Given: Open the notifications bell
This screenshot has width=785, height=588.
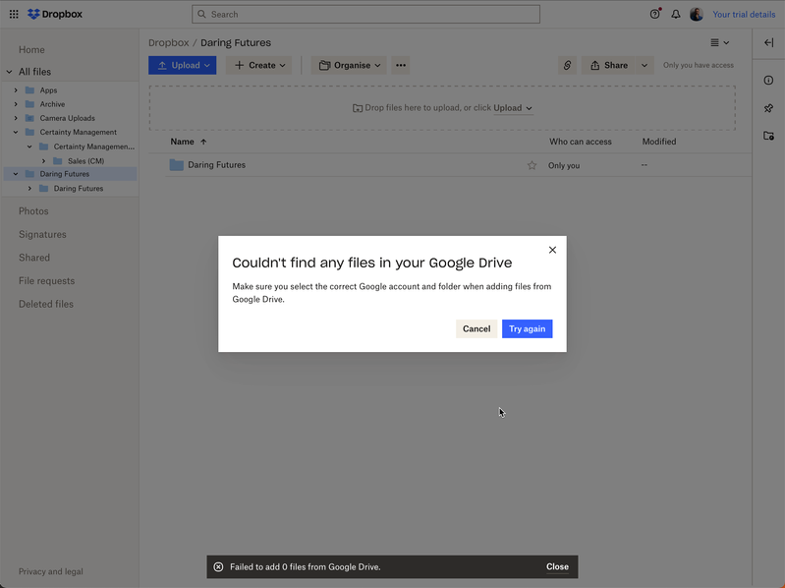Looking at the screenshot, I should pos(676,15).
